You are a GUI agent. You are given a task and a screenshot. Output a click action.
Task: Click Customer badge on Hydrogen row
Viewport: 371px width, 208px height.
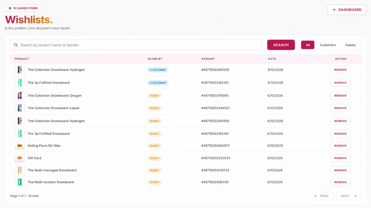click(x=158, y=70)
